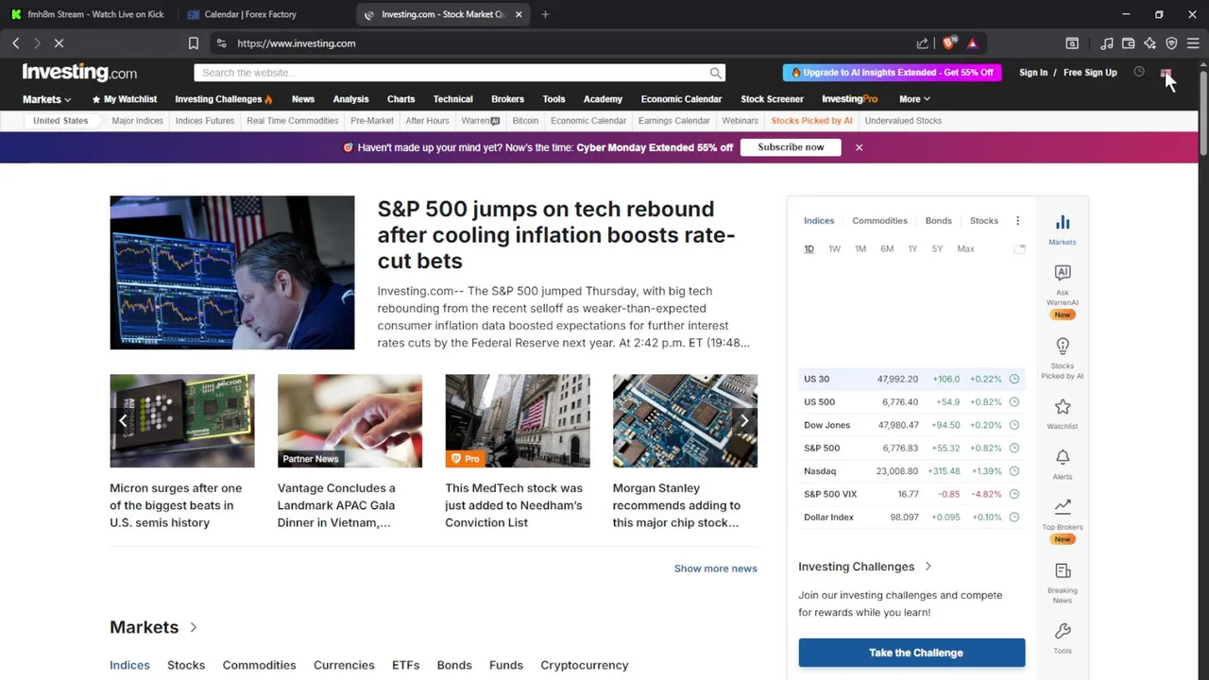The image size is (1209, 680).
Task: Switch to the Calendar | Forex Factory browser tab
Action: point(251,14)
